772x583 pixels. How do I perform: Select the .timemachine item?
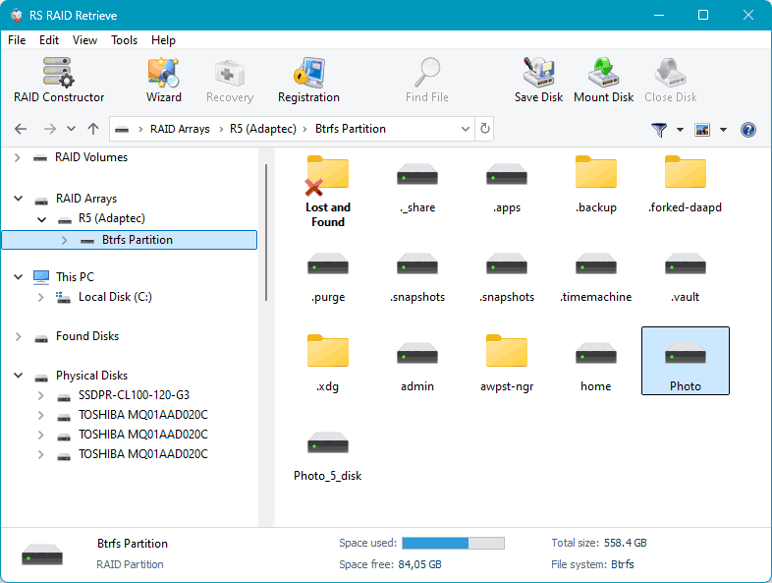(x=595, y=275)
